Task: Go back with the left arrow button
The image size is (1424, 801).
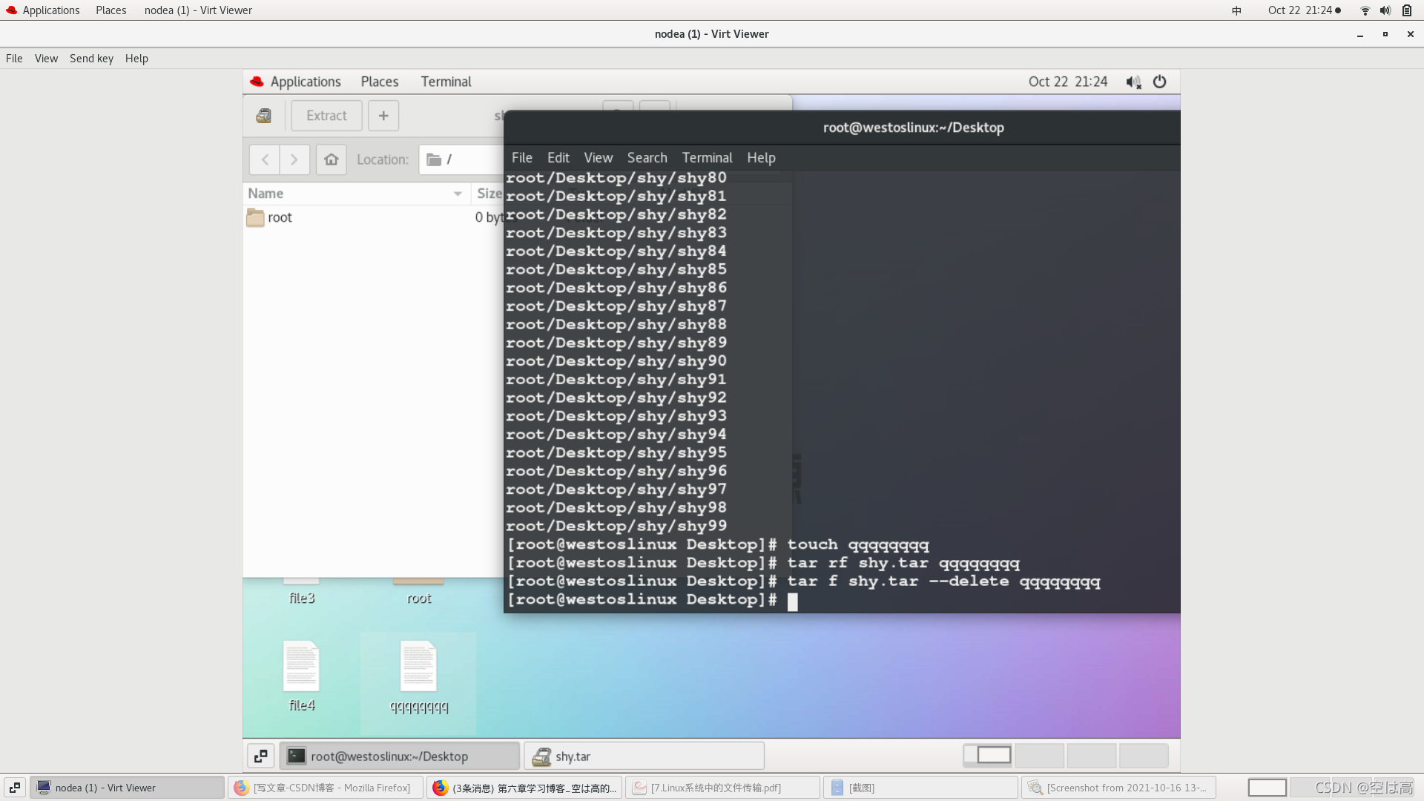Action: (x=265, y=159)
